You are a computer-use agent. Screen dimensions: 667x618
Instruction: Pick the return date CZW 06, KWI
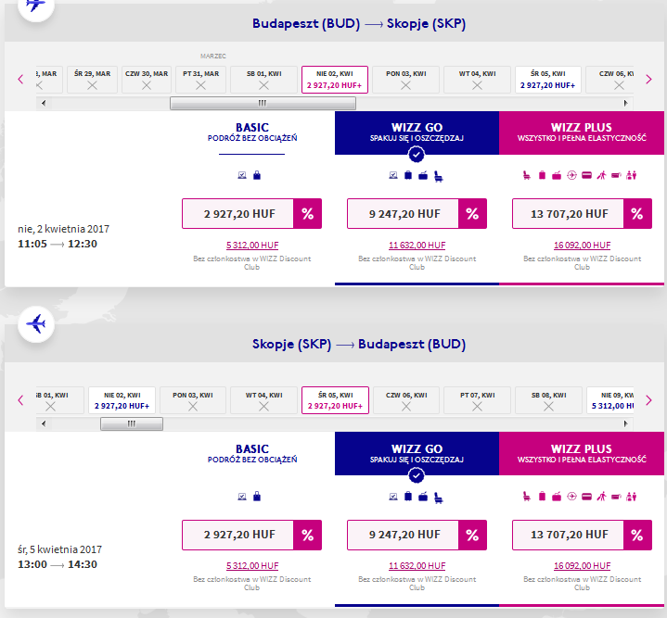[x=406, y=400]
